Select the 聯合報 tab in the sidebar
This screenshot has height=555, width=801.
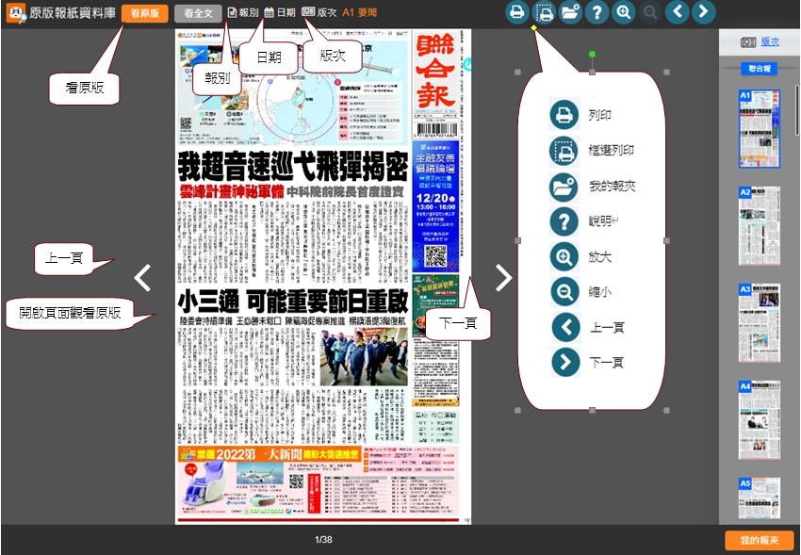(760, 69)
